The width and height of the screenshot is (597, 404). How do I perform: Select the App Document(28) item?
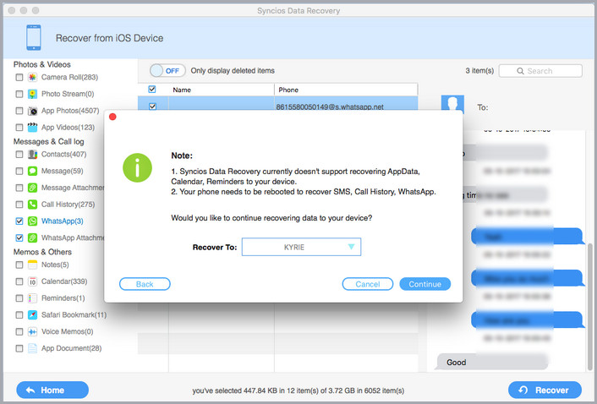(x=71, y=348)
